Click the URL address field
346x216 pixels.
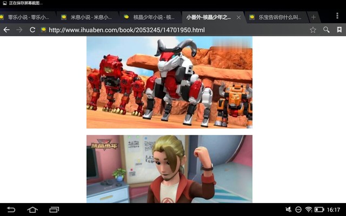pyautogui.click(x=127, y=30)
